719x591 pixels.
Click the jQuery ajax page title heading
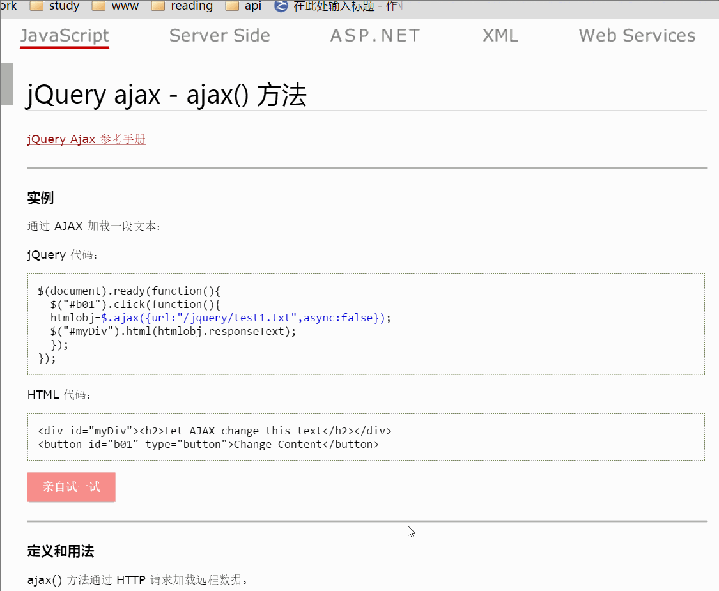tap(166, 95)
